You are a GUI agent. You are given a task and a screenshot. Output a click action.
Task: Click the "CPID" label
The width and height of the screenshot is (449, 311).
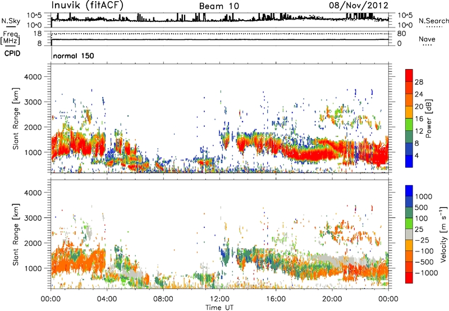tap(12, 53)
